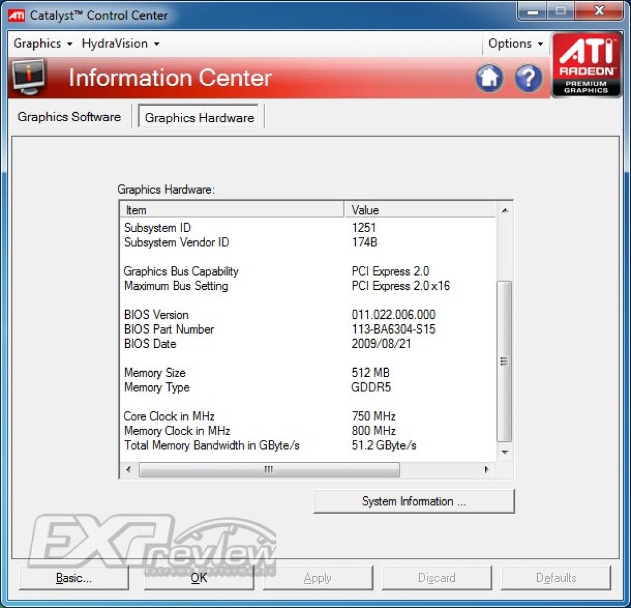Image resolution: width=631 pixels, height=608 pixels.
Task: Go to the Home view icon
Action: [x=489, y=78]
